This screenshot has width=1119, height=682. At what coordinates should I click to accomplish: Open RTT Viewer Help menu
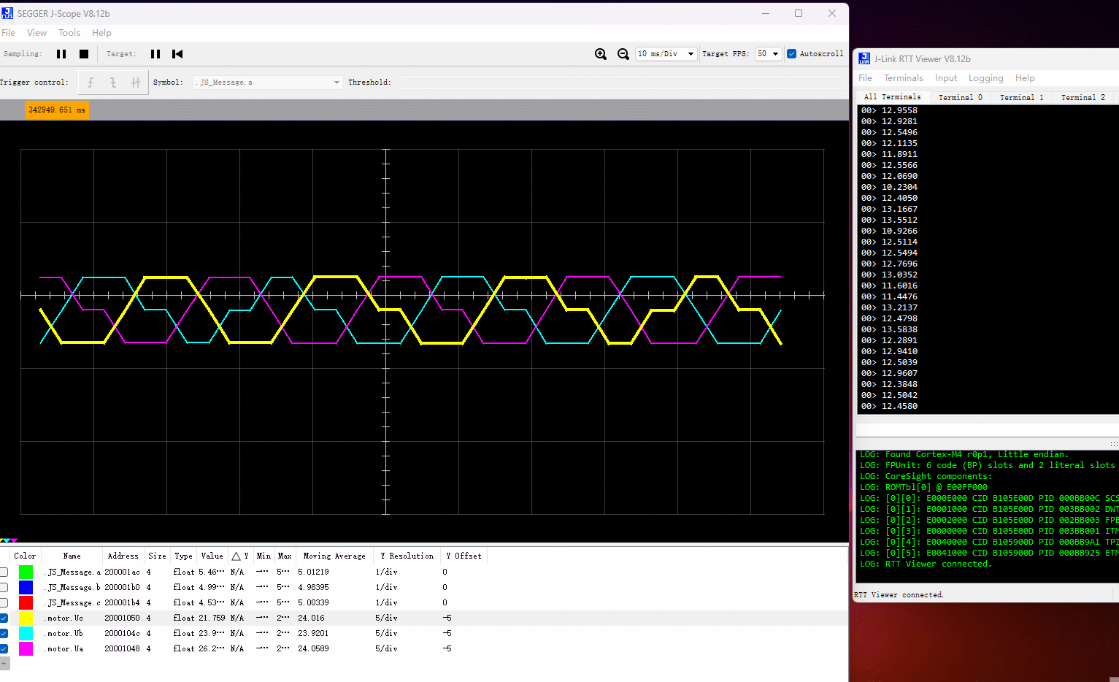tap(1025, 78)
